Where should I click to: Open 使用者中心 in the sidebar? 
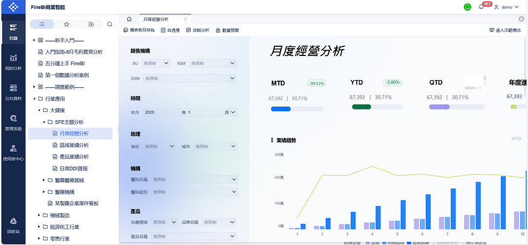13,153
